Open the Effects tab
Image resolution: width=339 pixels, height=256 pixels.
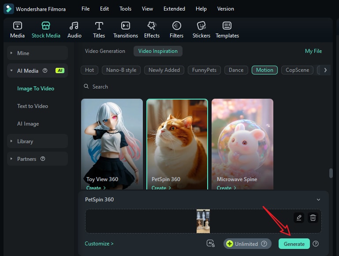(x=152, y=30)
